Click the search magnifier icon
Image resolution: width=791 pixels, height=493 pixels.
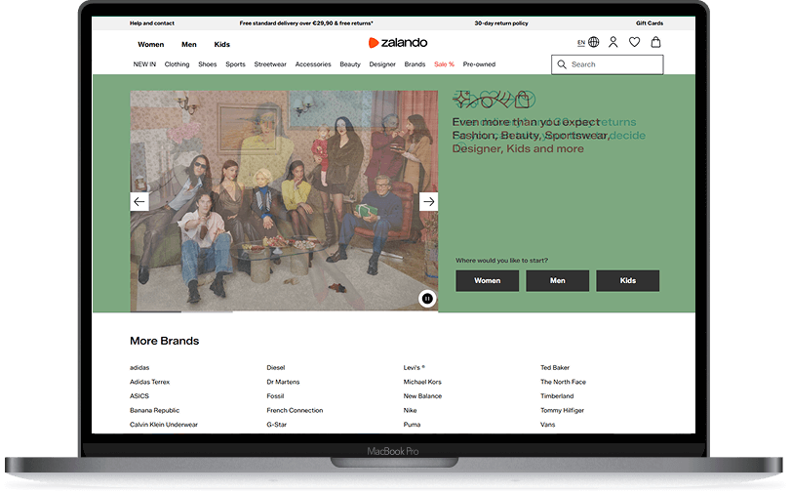click(x=561, y=64)
